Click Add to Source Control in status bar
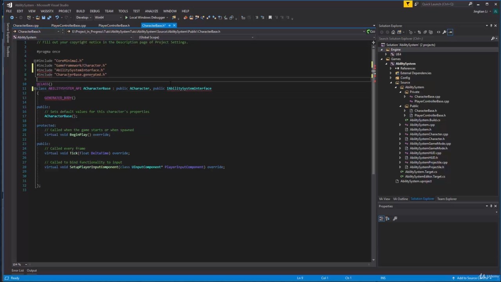This screenshot has height=282, width=501. coord(472,278)
